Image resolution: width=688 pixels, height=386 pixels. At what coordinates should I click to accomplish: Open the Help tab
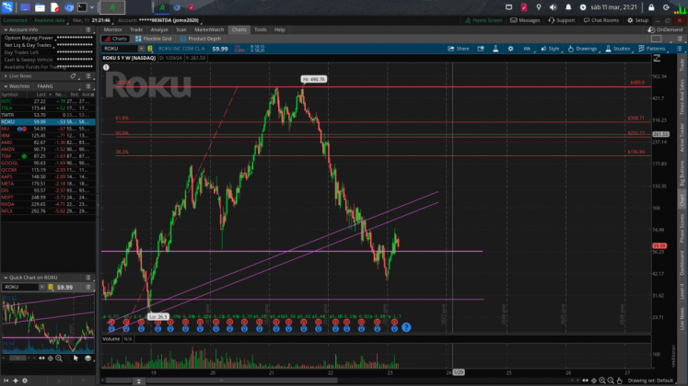click(279, 29)
